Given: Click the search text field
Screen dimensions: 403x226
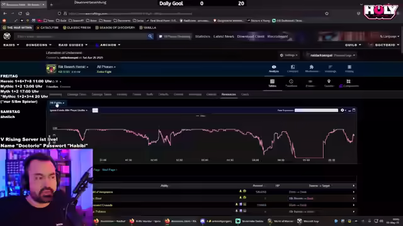Looking at the screenshot, I should click(81, 36).
